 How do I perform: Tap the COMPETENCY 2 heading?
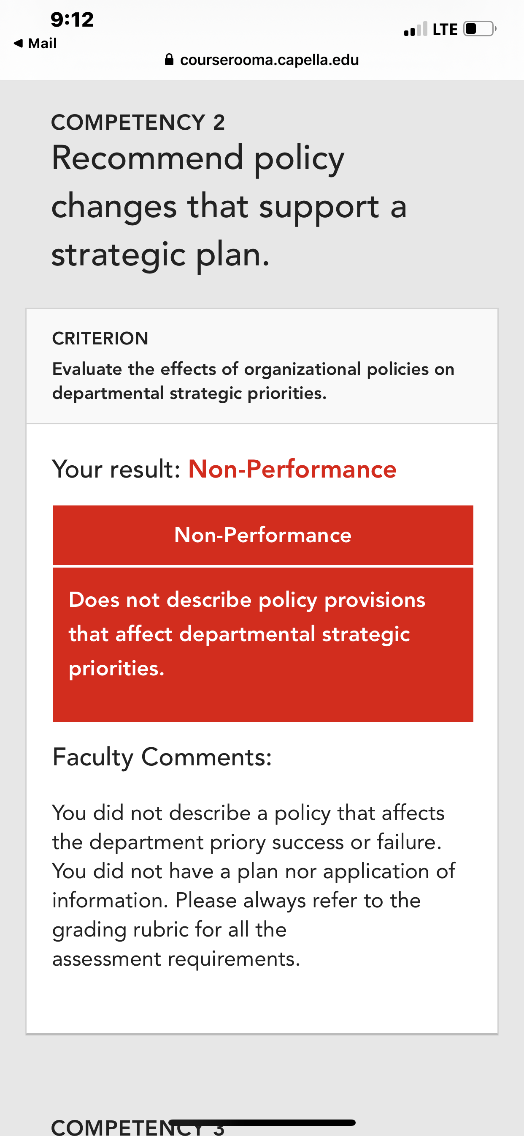tap(138, 122)
